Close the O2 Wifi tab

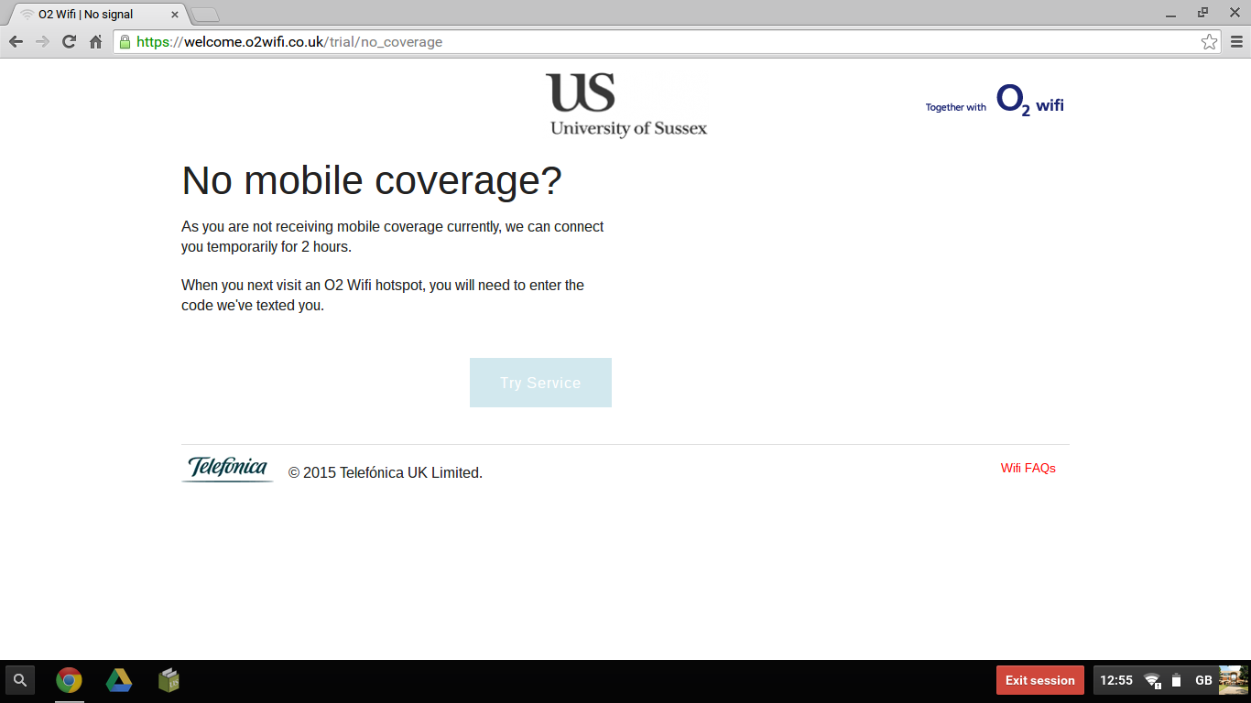coord(175,15)
